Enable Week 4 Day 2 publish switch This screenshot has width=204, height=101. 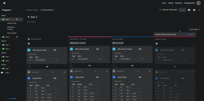[x=3, y=73]
